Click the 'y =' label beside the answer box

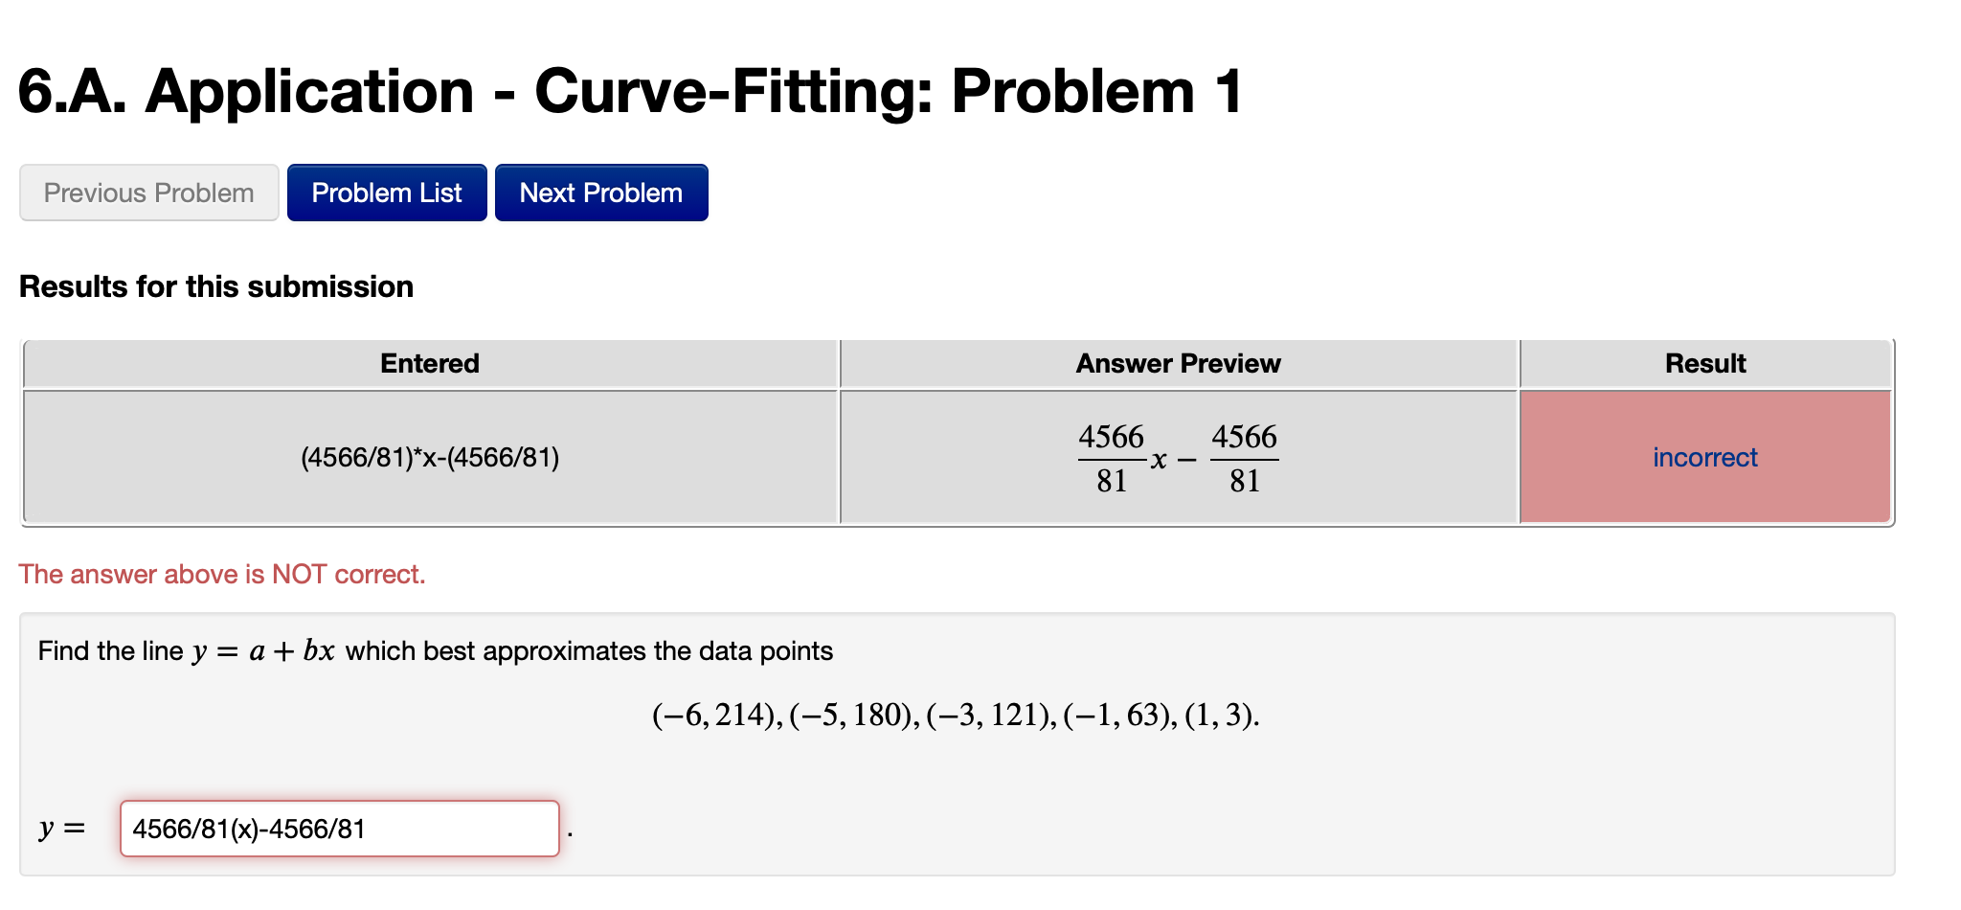tap(60, 828)
